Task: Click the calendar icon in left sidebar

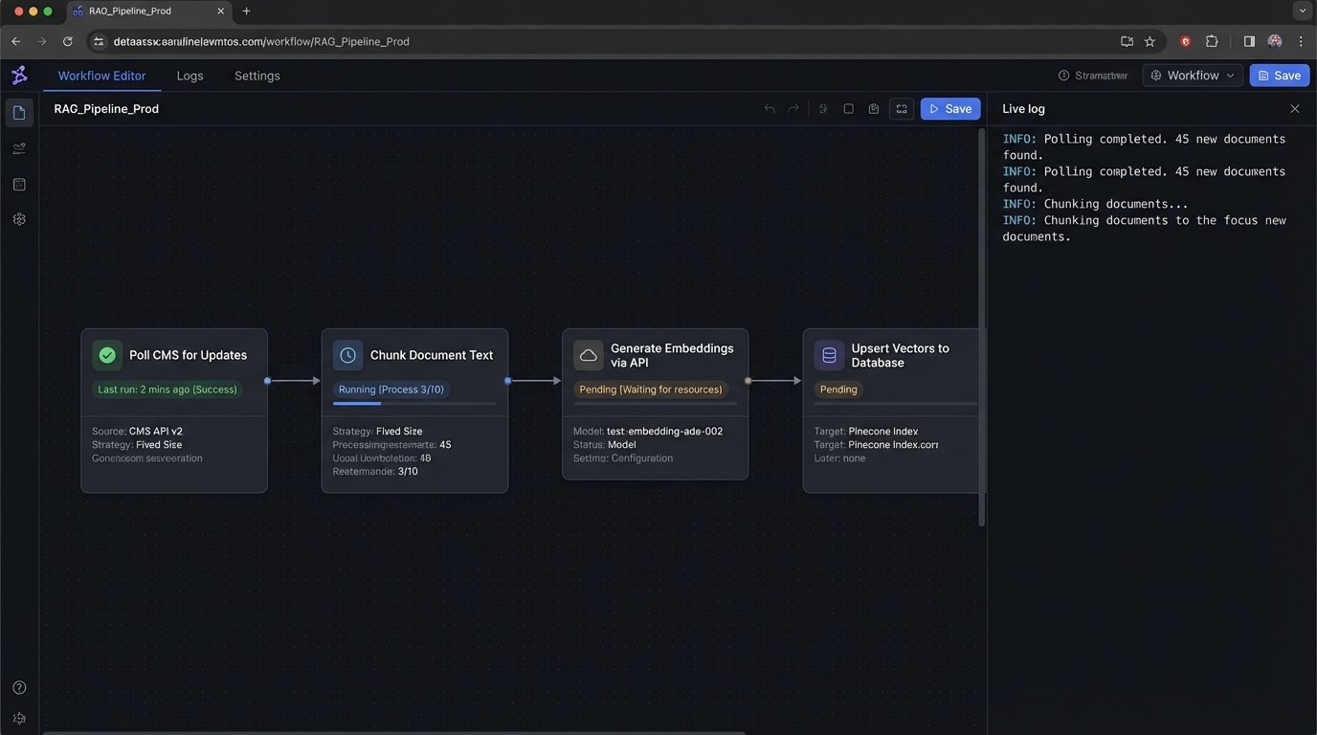Action: 19,184
